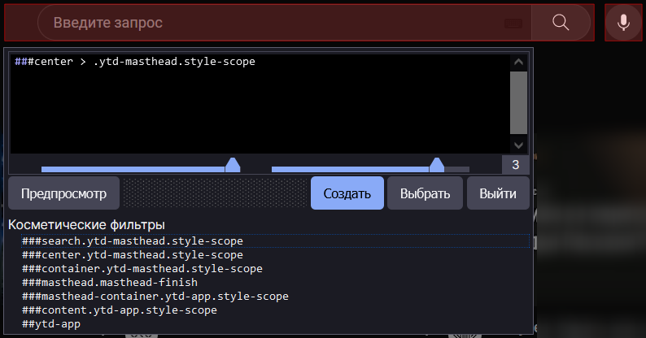This screenshot has height=338, width=646.
Task: Select the ##ytd-app filter entry
Action: pos(51,324)
